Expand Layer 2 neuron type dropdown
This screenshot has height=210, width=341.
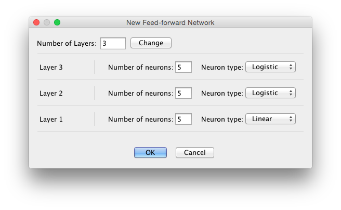point(270,93)
